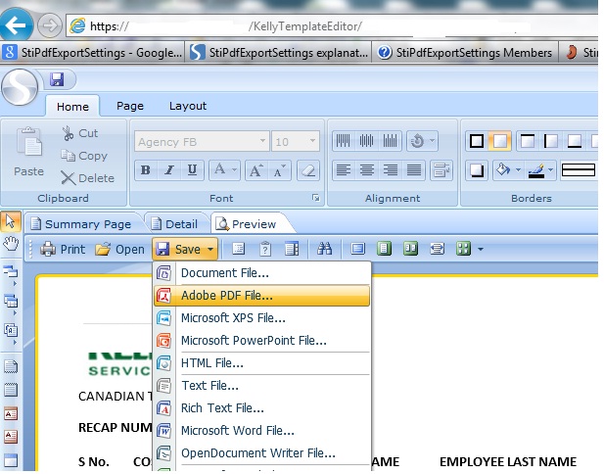
Task: Open the Summary Page tab
Action: point(81,224)
